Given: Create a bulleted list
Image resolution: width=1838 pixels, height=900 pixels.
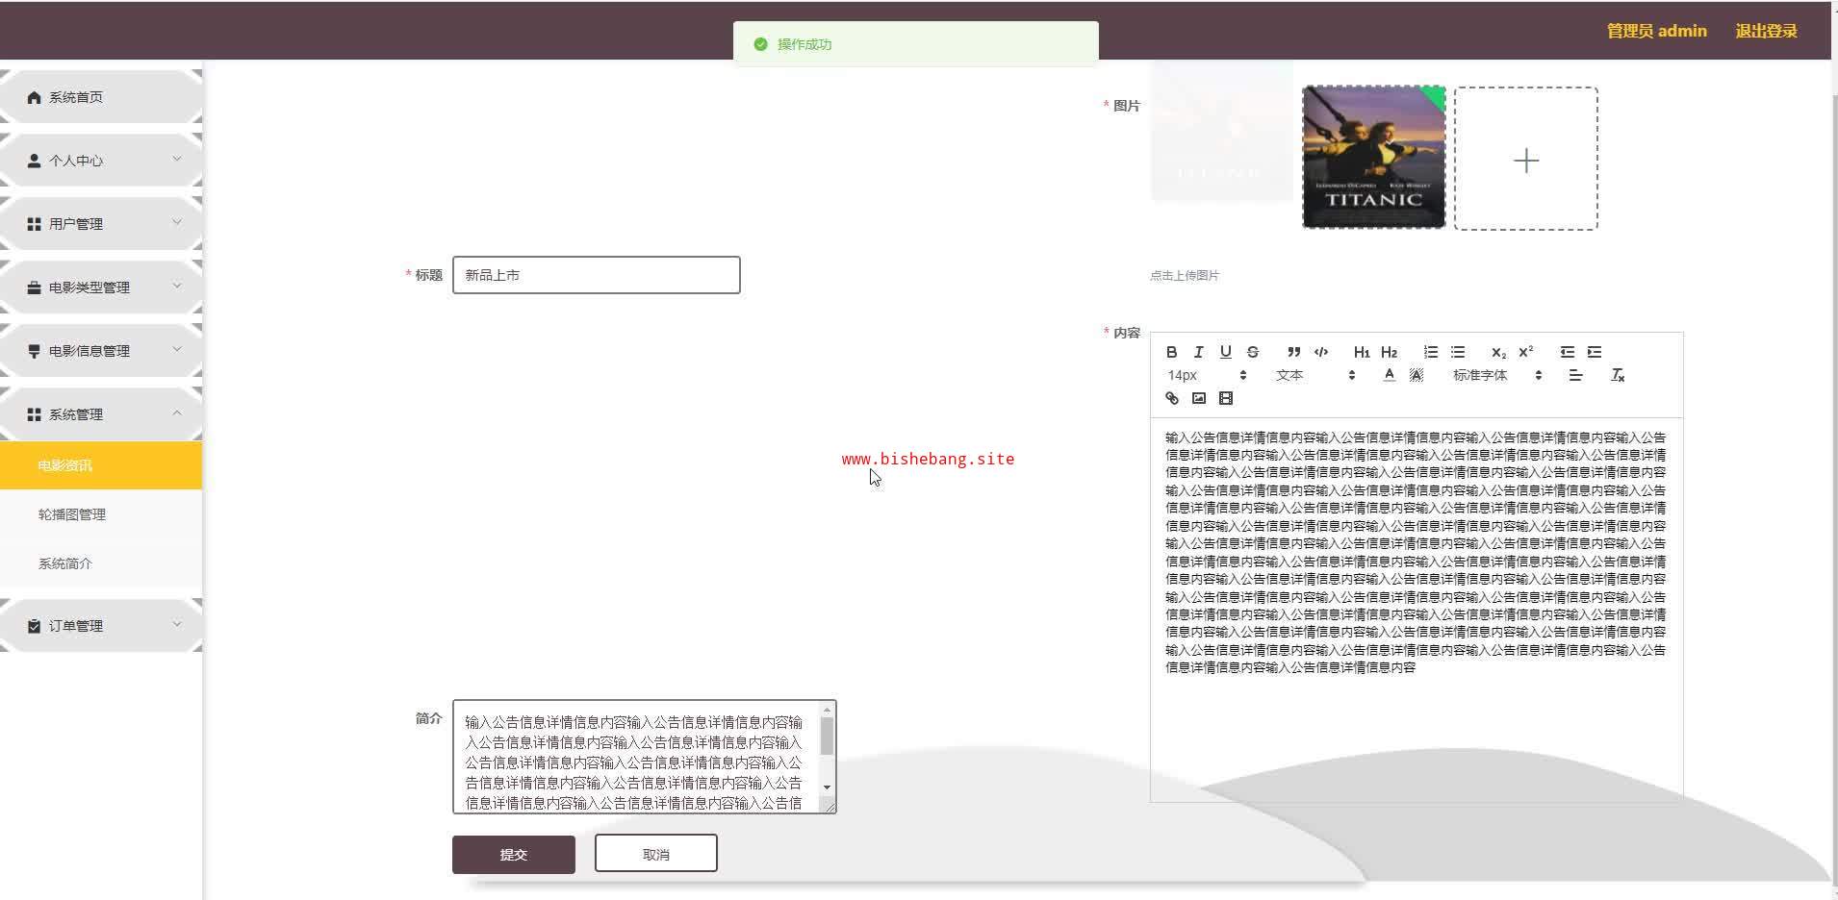Looking at the screenshot, I should [1458, 352].
